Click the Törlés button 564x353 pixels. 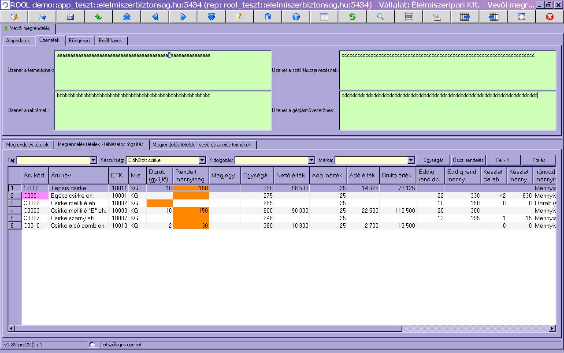538,160
